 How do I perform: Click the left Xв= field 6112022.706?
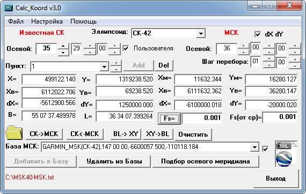49,92
